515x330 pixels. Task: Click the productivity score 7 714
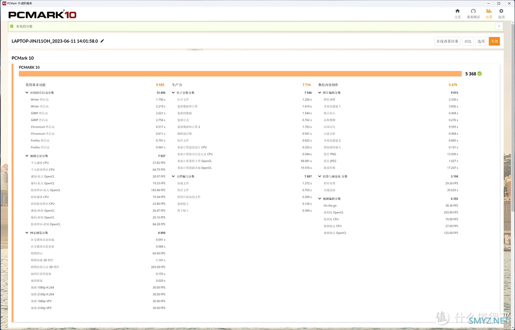[307, 85]
